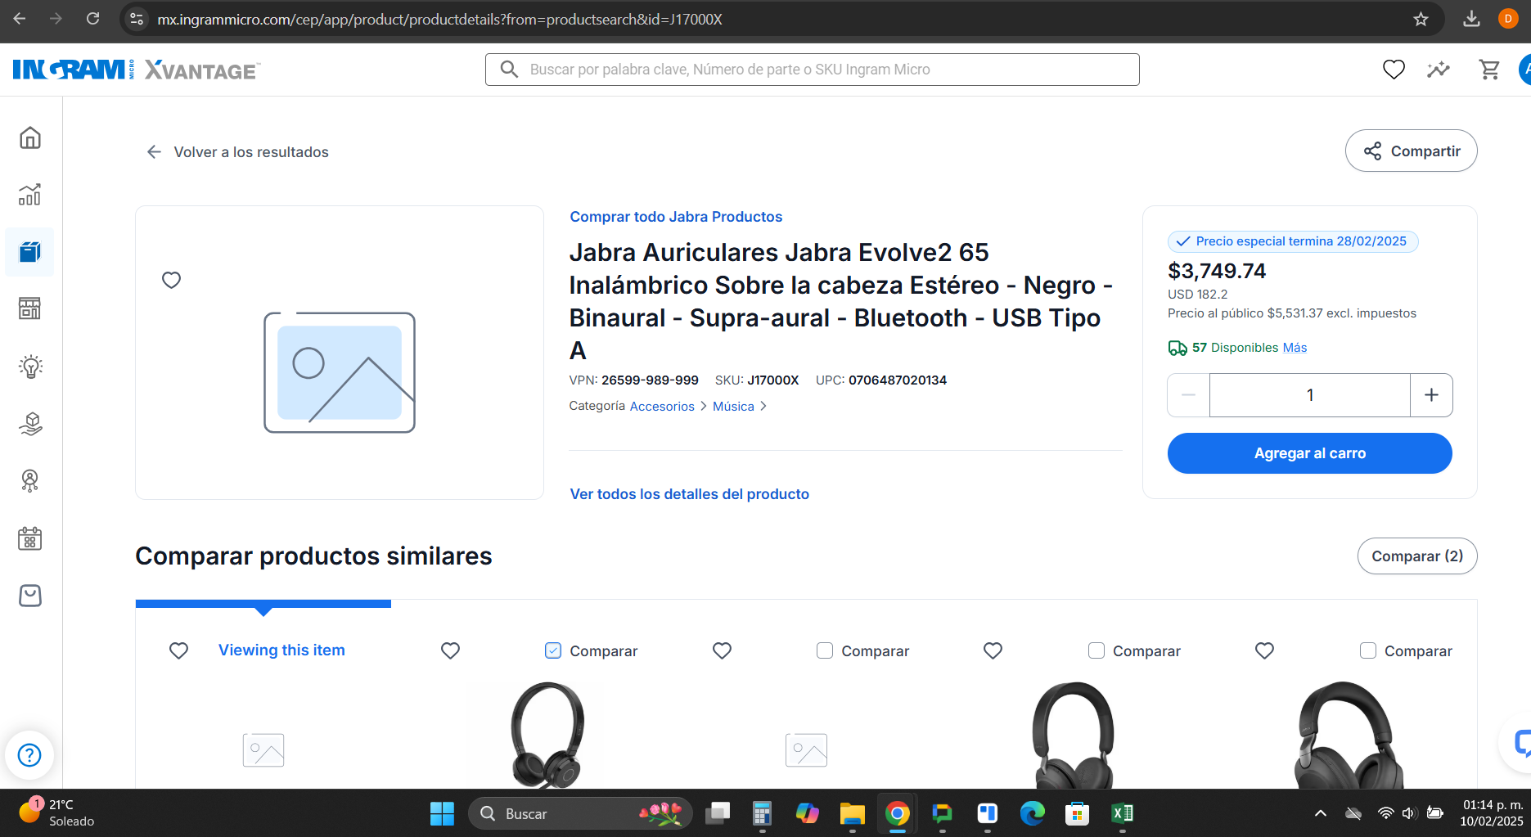Image resolution: width=1531 pixels, height=837 pixels.
Task: Bookmark this page with the star
Action: click(1421, 19)
